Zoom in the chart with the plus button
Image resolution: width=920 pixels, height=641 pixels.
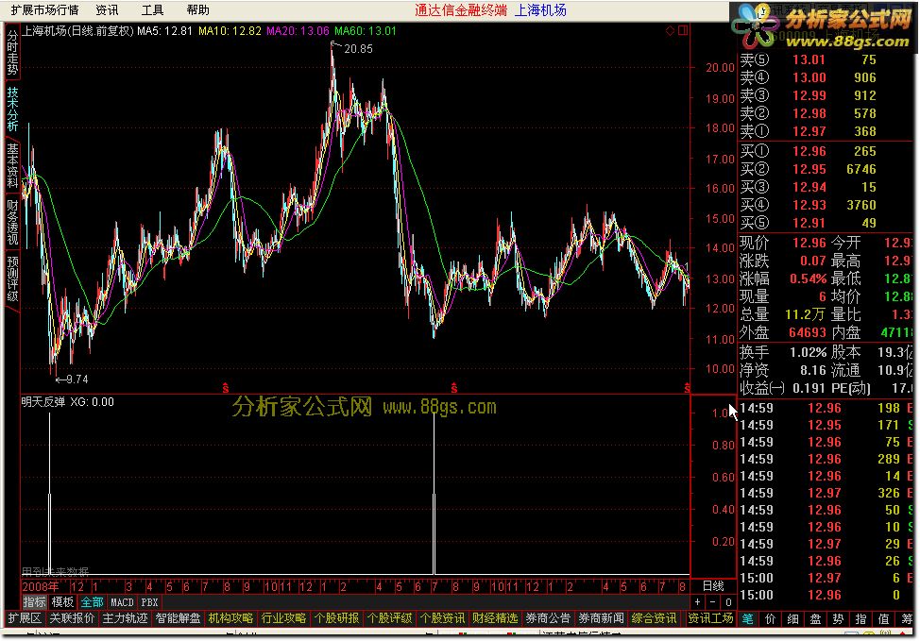(698, 601)
